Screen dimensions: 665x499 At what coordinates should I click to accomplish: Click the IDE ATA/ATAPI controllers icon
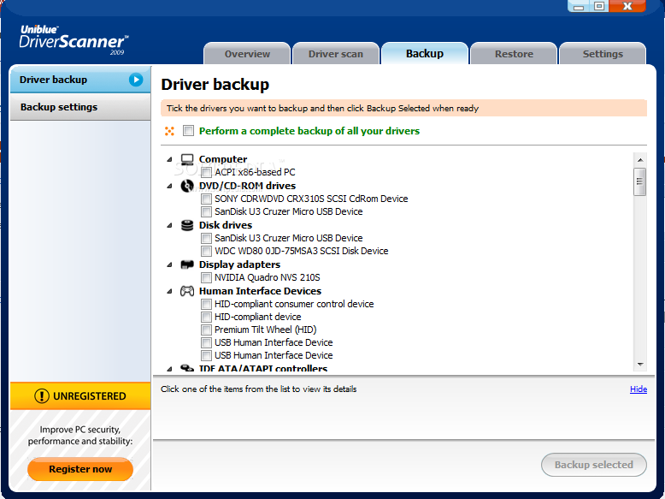[x=187, y=368]
